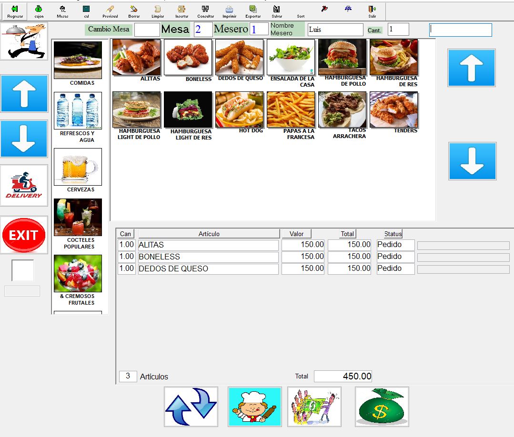Click the green money bag icon
The image size is (514, 437).
coord(382,407)
